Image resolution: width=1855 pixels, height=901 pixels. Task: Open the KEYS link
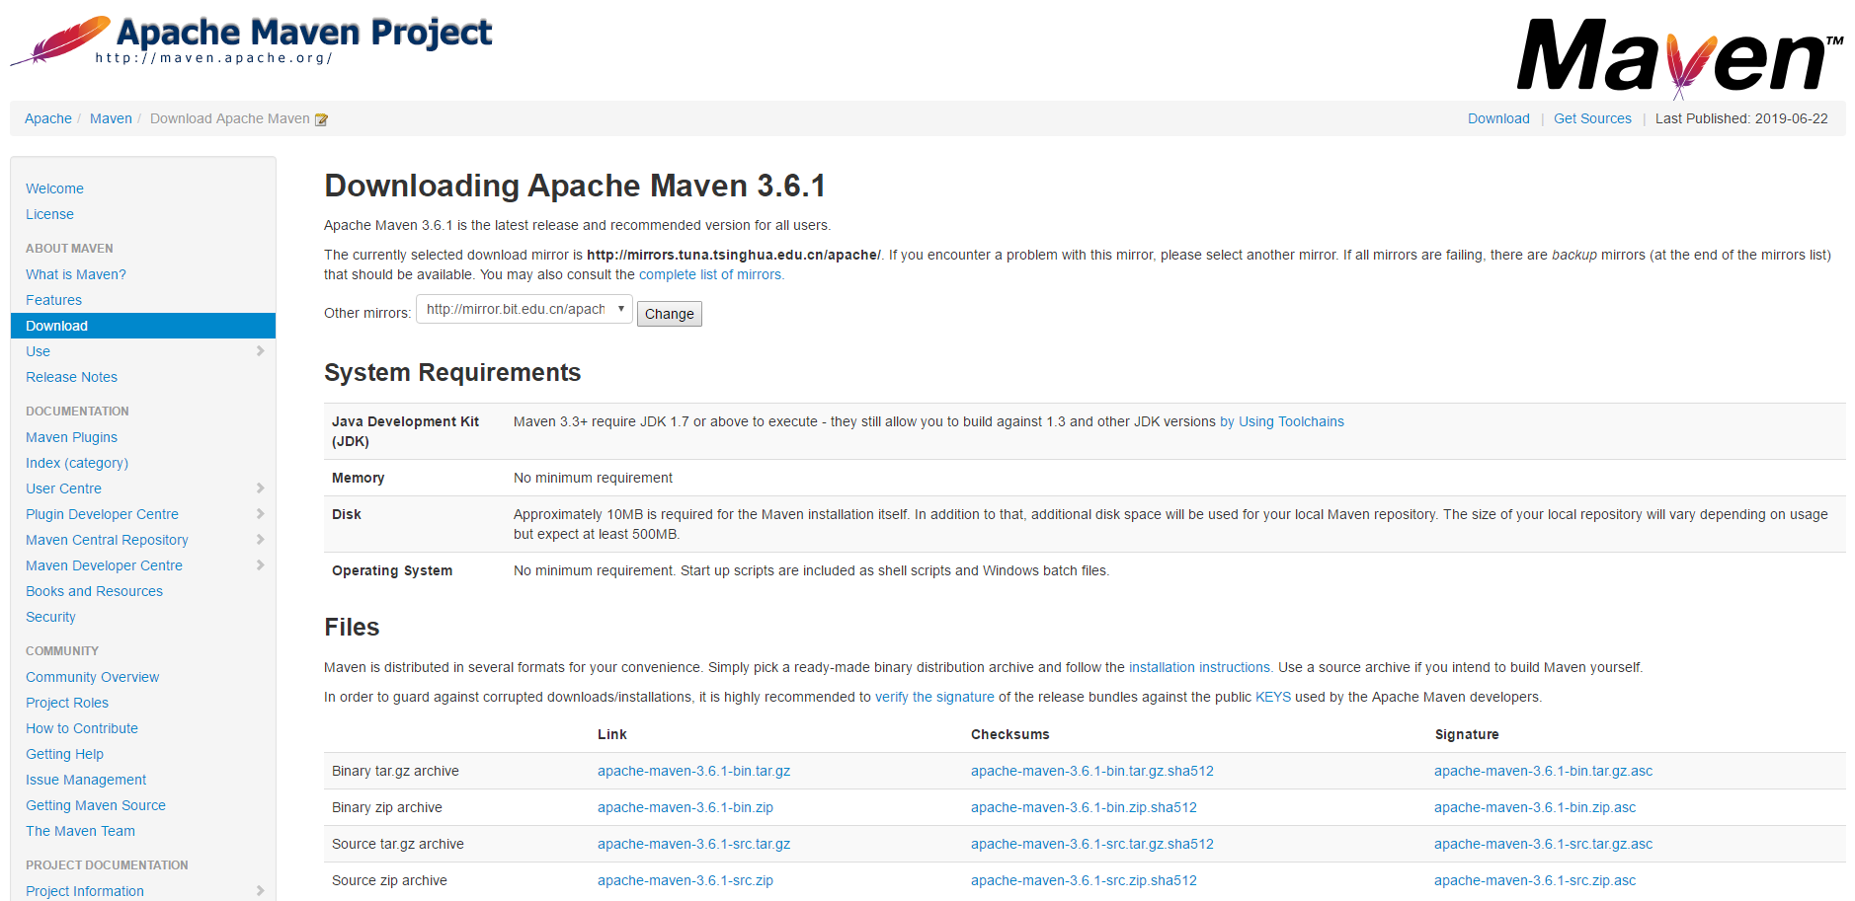[1273, 697]
